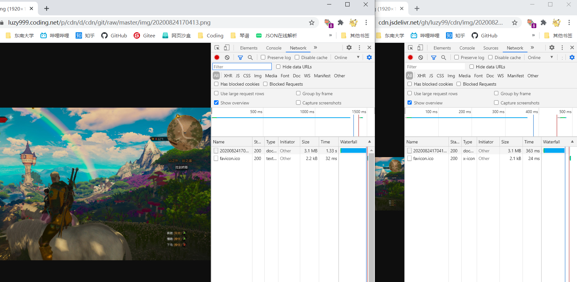The width and height of the screenshot is (577, 282).
Task: Open the JSON在线解析 bookmark
Action: point(276,35)
